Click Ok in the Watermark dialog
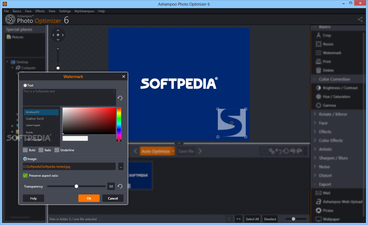The width and height of the screenshot is (368, 225). [89, 198]
